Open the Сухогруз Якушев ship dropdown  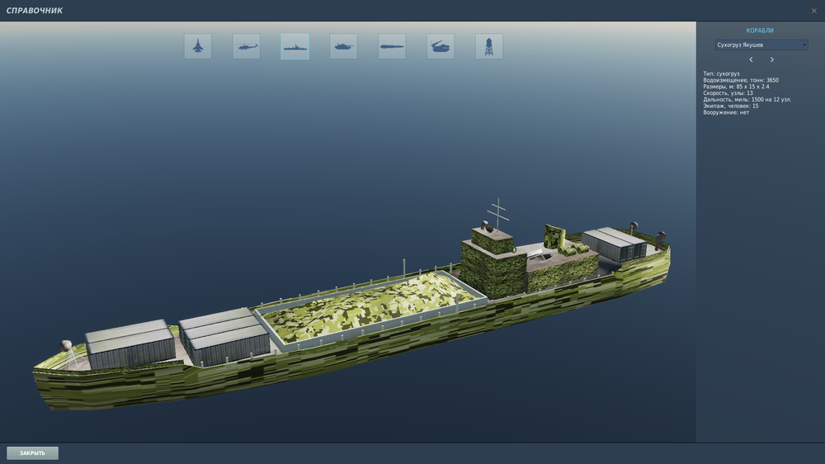pos(761,45)
